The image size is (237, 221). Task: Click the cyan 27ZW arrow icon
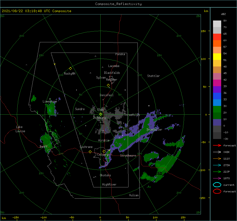click(x=217, y=165)
